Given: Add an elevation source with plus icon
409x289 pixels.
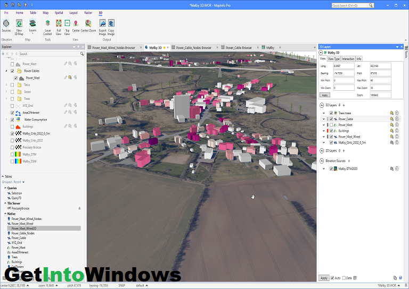Looking at the screenshot, I should (349, 161).
